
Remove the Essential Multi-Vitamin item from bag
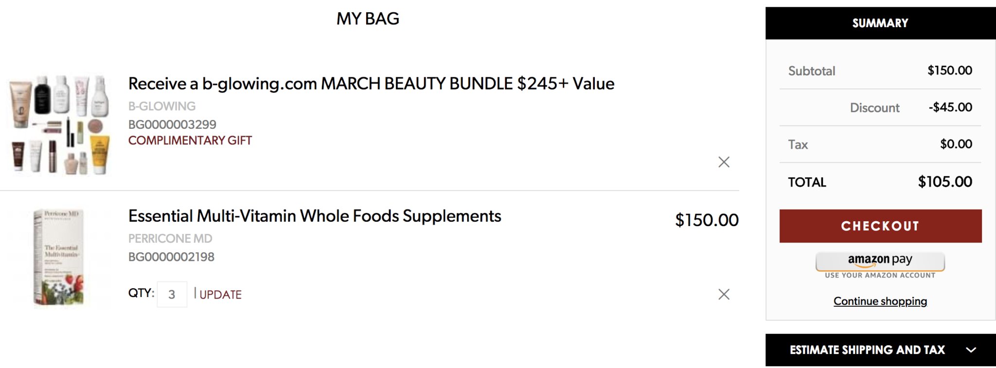pyautogui.click(x=724, y=294)
